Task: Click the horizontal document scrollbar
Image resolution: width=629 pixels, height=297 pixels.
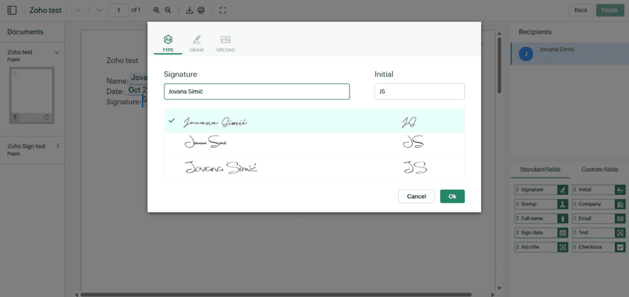Action: coord(276,295)
